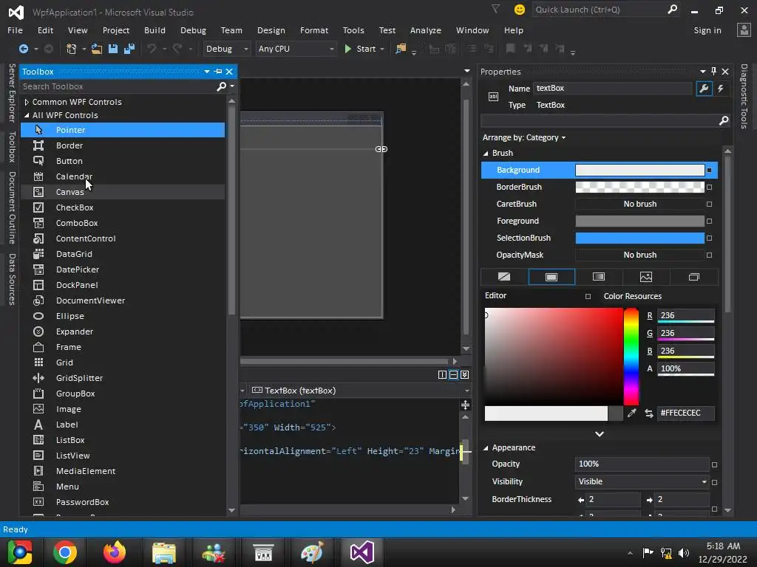The height and width of the screenshot is (567, 757).
Task: Click the CaretBrush property marker square
Action: click(x=709, y=204)
